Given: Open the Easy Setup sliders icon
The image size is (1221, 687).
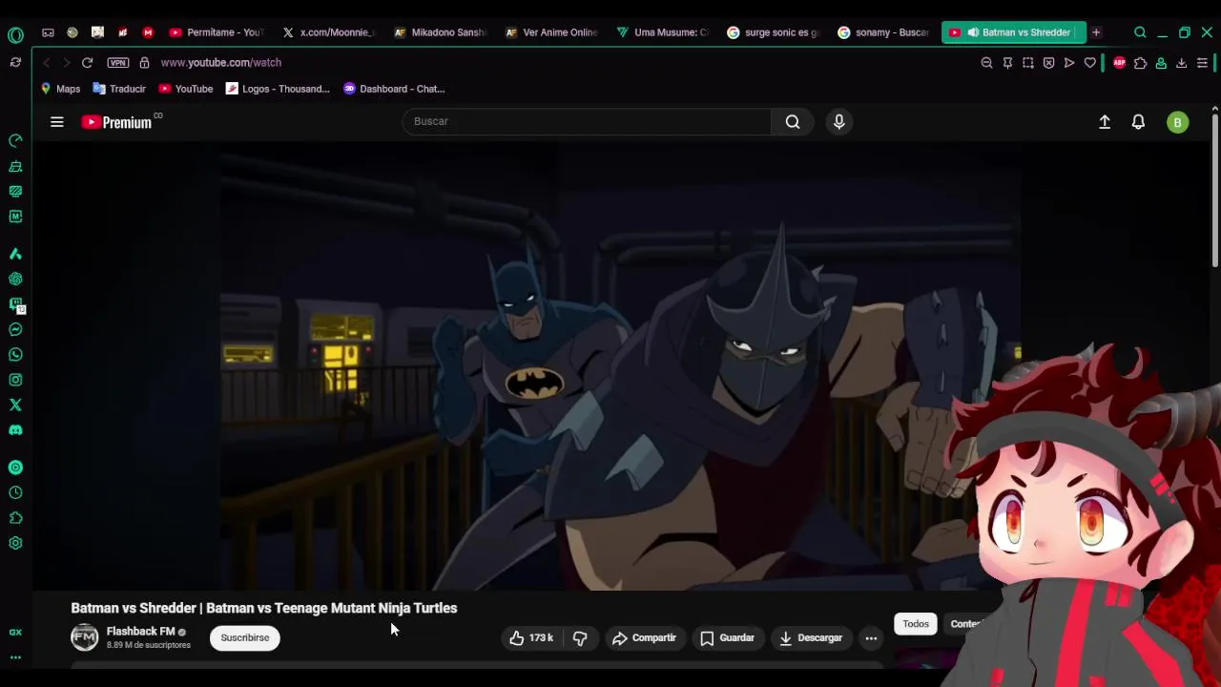Looking at the screenshot, I should (x=1202, y=63).
